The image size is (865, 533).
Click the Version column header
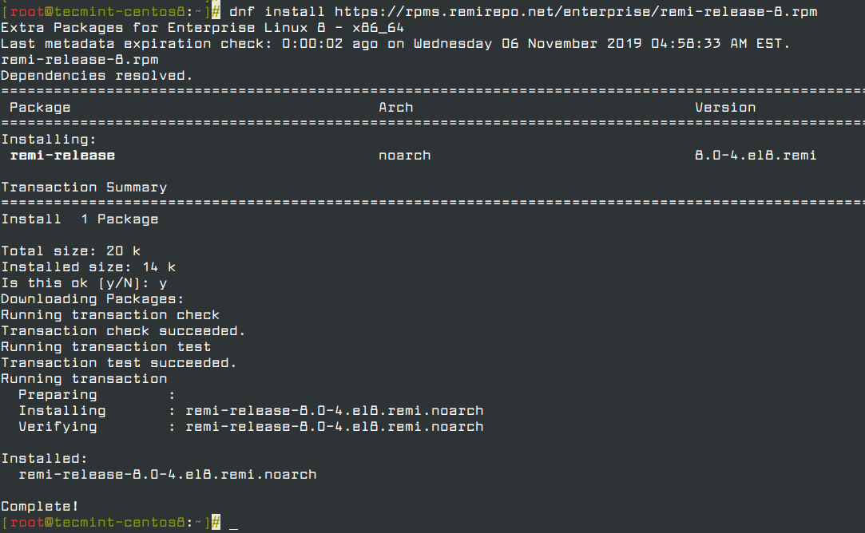(724, 108)
